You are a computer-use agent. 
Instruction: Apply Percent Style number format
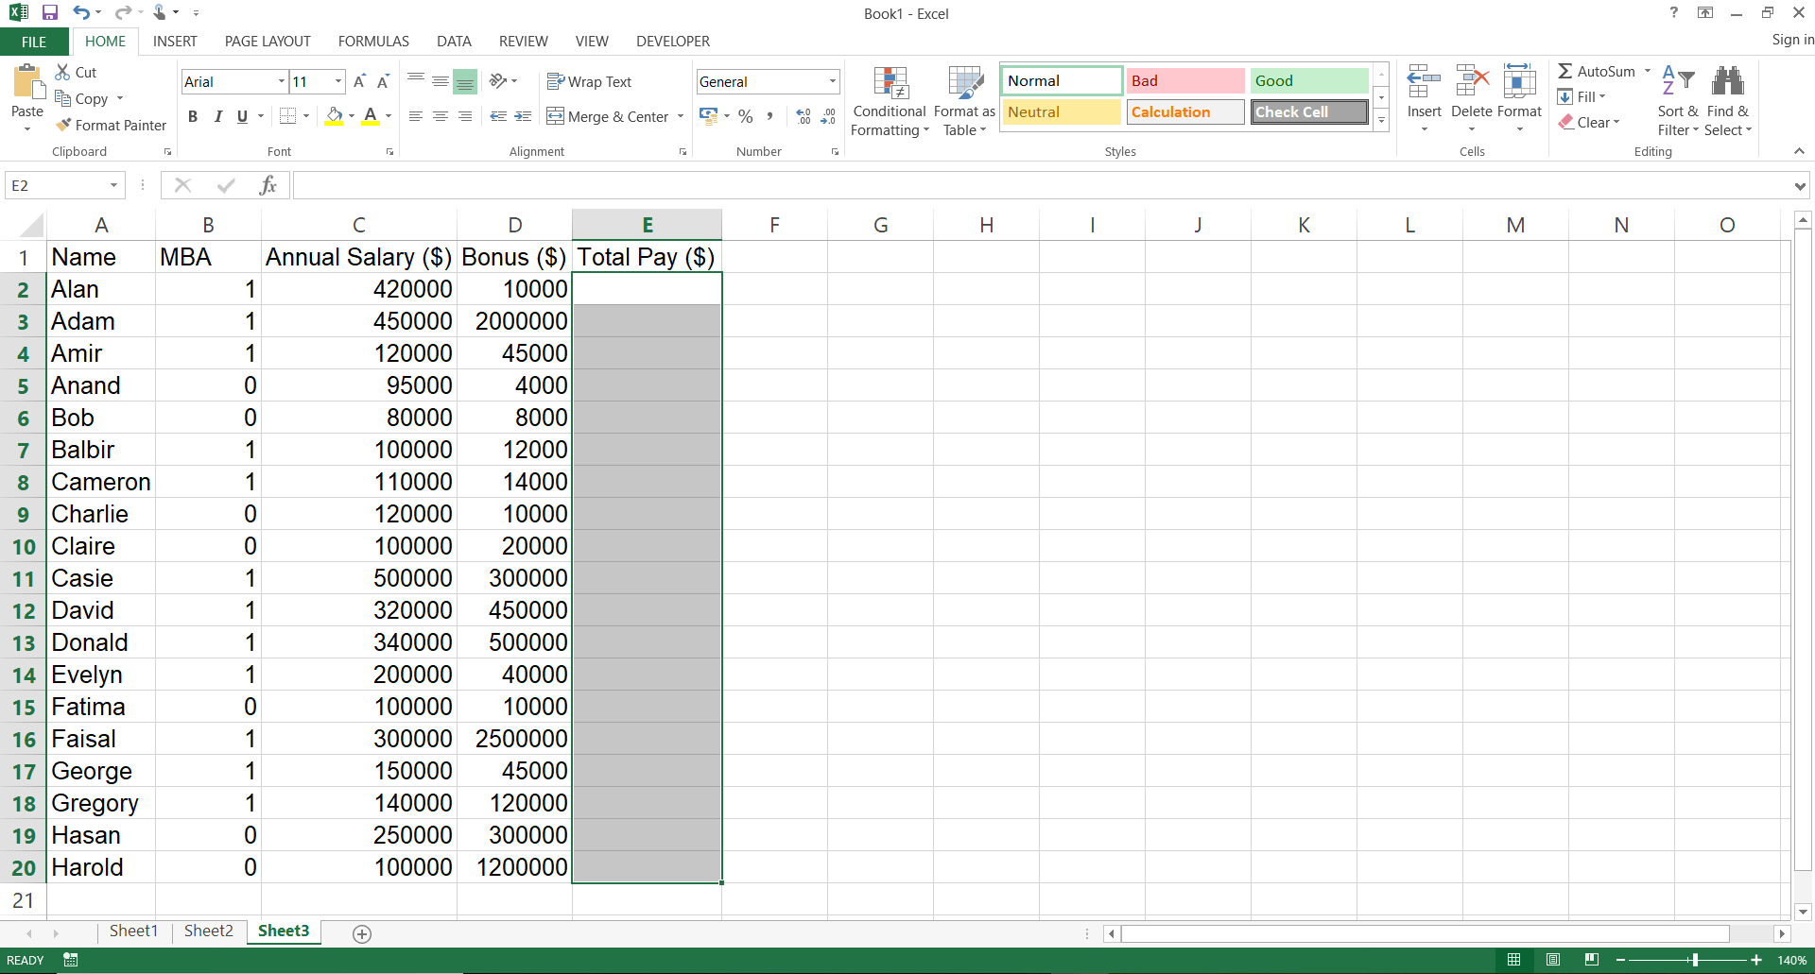tap(746, 116)
